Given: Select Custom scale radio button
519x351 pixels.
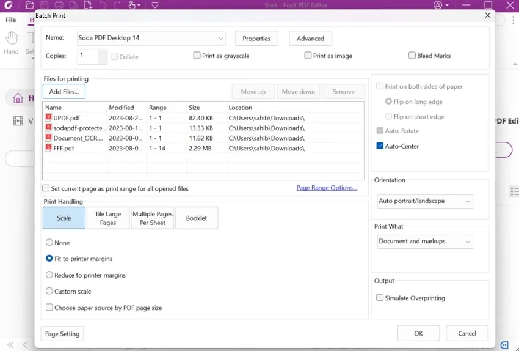Looking at the screenshot, I should click(x=49, y=291).
